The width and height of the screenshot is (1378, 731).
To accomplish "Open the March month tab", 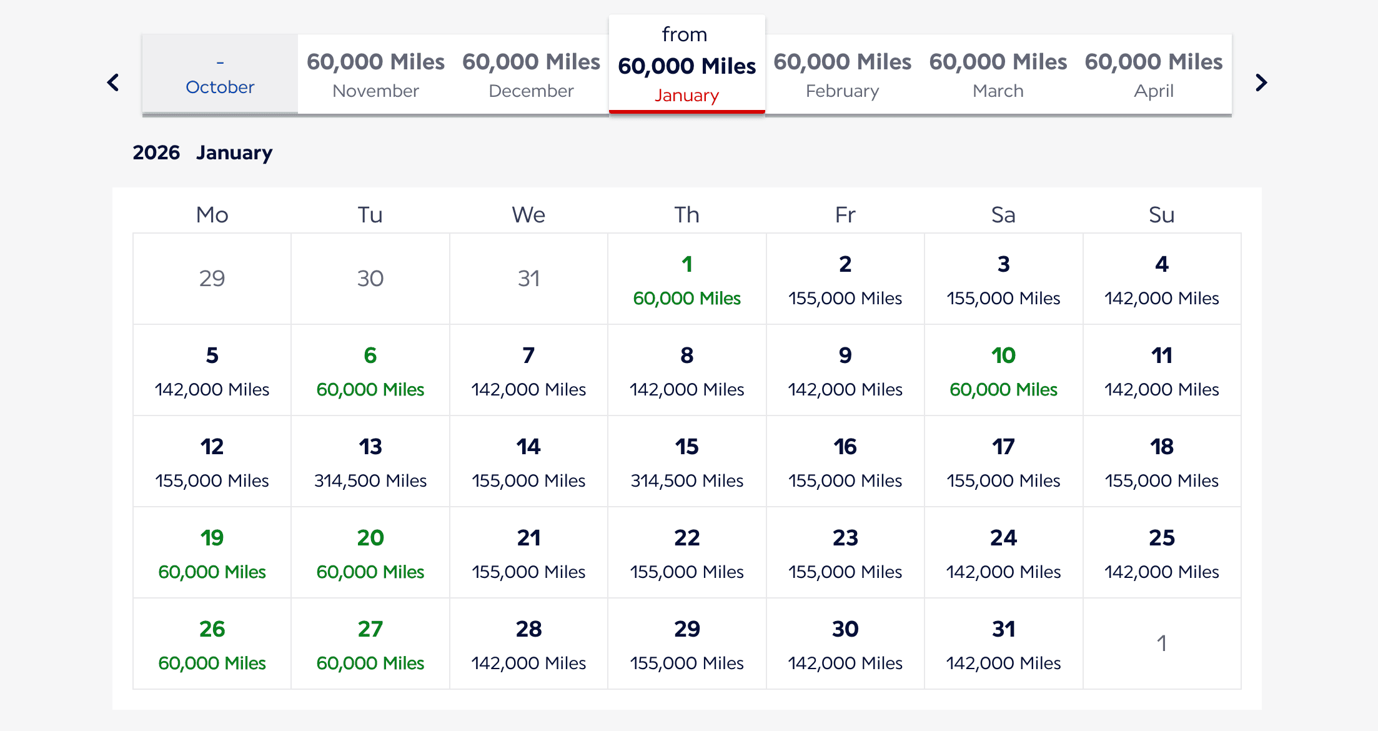I will pos(998,74).
